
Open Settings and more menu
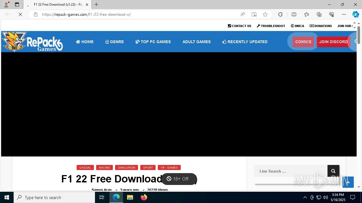[x=344, y=14]
